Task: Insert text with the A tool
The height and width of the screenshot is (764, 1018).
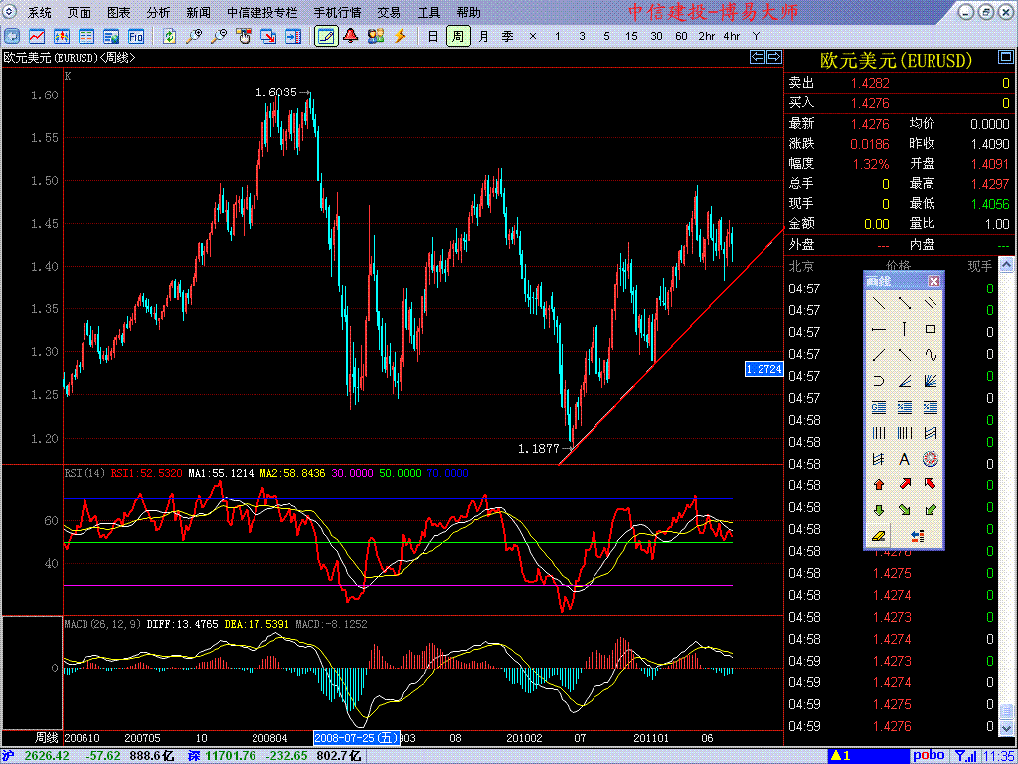Action: [x=904, y=460]
